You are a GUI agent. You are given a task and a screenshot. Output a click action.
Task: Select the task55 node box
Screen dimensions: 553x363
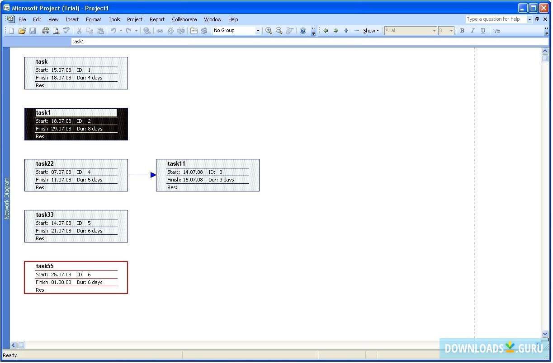pos(76,277)
